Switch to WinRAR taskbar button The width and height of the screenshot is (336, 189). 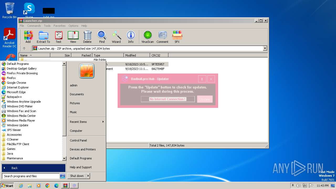[65, 186]
